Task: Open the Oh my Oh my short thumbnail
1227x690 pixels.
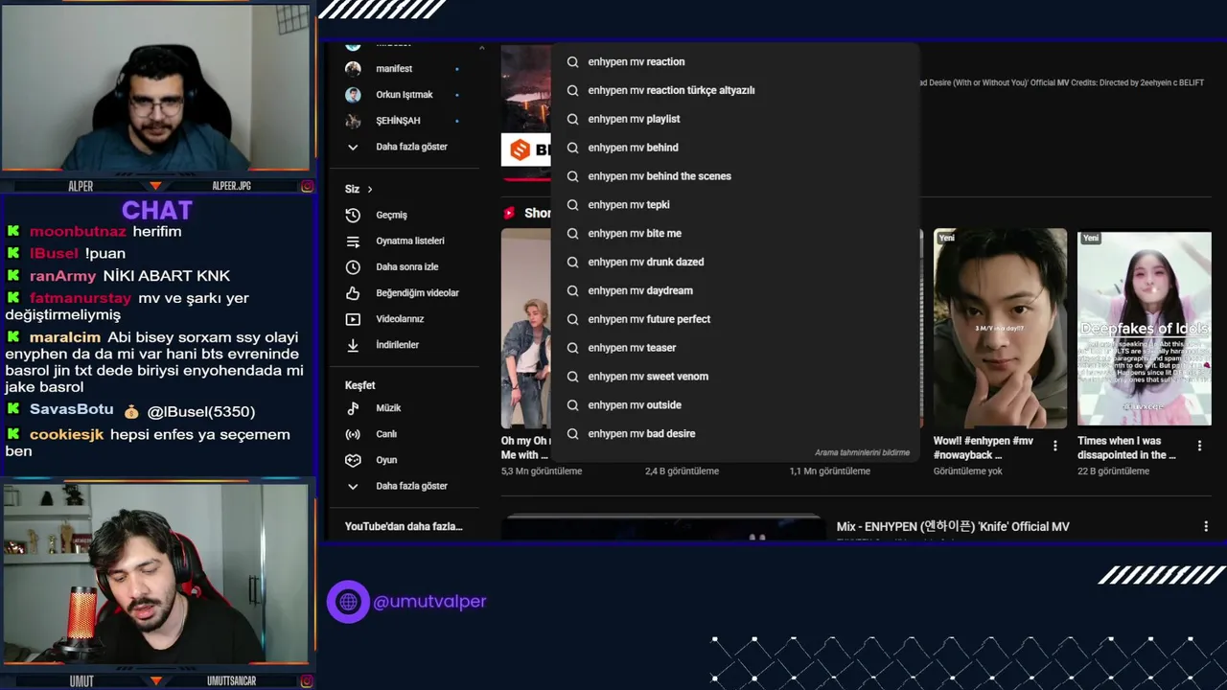Action: (x=525, y=327)
